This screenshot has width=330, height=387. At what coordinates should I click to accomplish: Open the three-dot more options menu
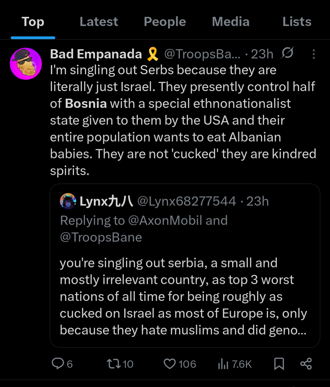[x=313, y=54]
